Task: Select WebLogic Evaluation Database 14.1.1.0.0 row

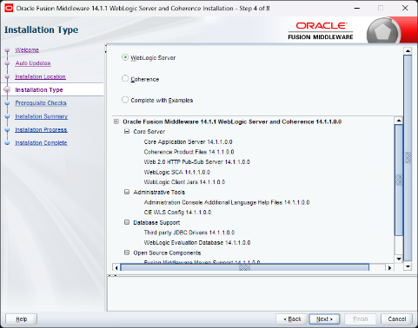Action: [x=197, y=243]
